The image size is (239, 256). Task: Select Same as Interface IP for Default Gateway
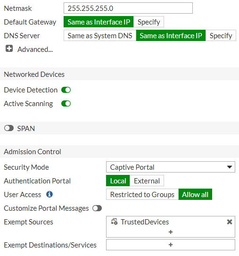coord(99,22)
